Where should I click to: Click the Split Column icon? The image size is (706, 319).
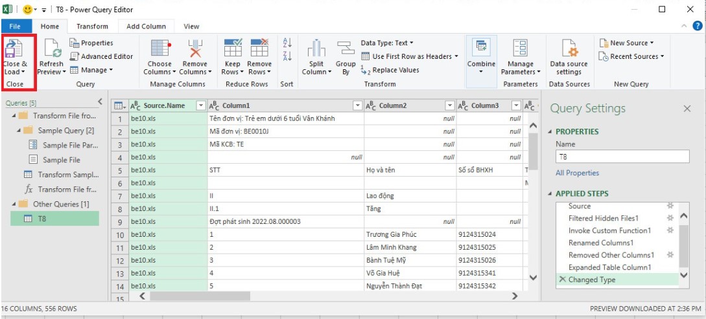coord(316,49)
